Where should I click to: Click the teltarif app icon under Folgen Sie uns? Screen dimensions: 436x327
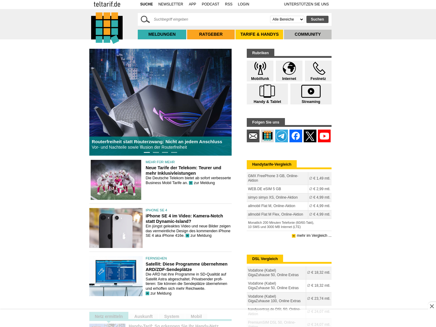click(267, 136)
